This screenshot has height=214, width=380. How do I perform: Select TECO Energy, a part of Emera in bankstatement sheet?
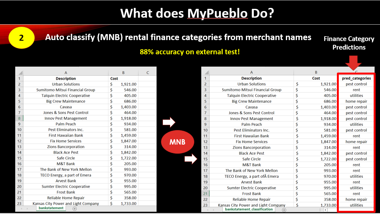coord(66,175)
